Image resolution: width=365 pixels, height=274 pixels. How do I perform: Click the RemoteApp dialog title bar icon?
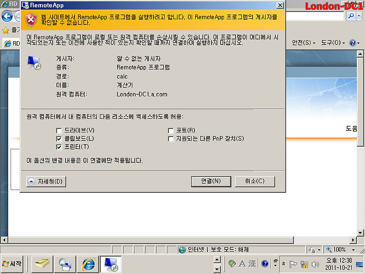tap(25, 6)
